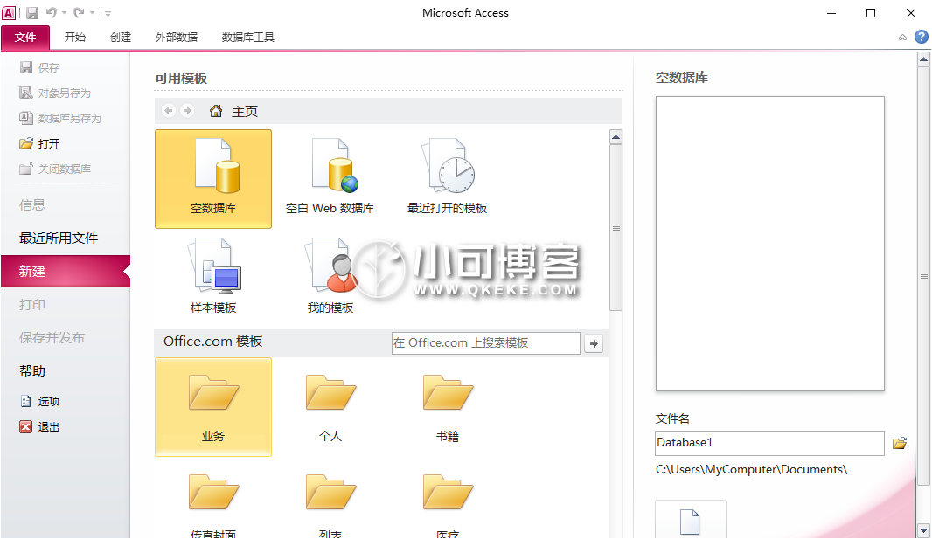
Task: Collapse the ribbon with the caret icon
Action: tap(902, 38)
